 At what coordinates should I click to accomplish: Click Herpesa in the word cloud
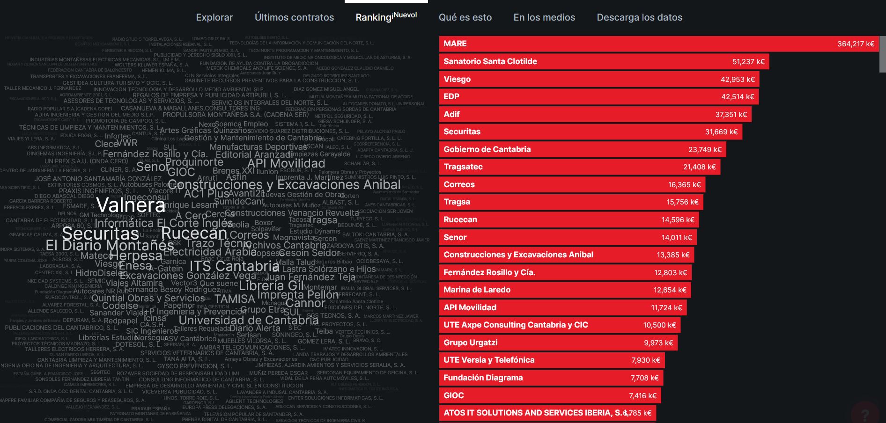point(136,255)
